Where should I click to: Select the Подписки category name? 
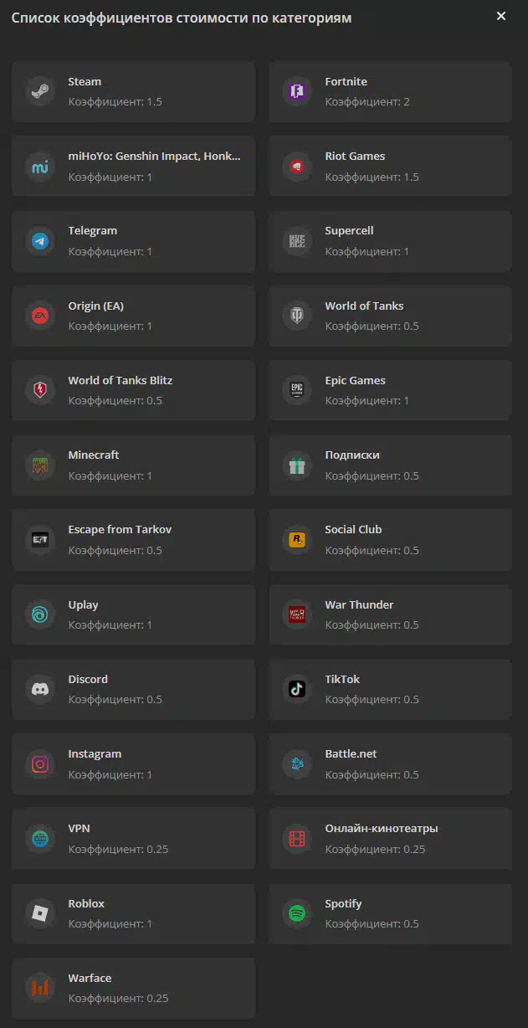point(351,455)
